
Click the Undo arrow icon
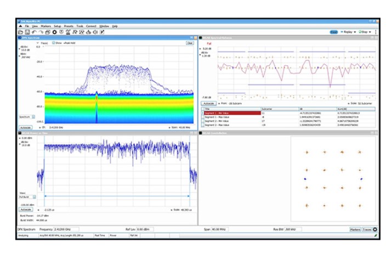(34, 32)
